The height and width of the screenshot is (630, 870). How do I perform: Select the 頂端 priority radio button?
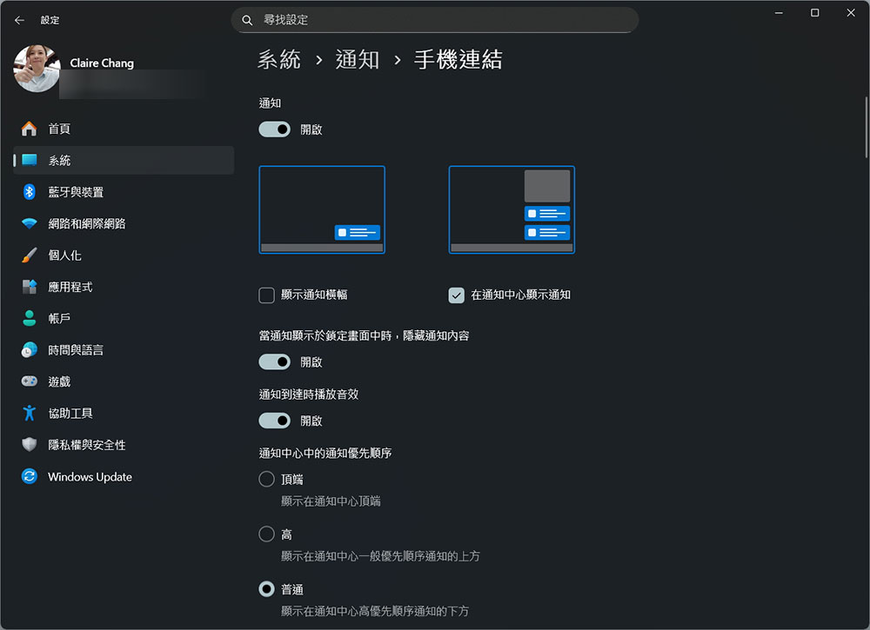point(266,479)
